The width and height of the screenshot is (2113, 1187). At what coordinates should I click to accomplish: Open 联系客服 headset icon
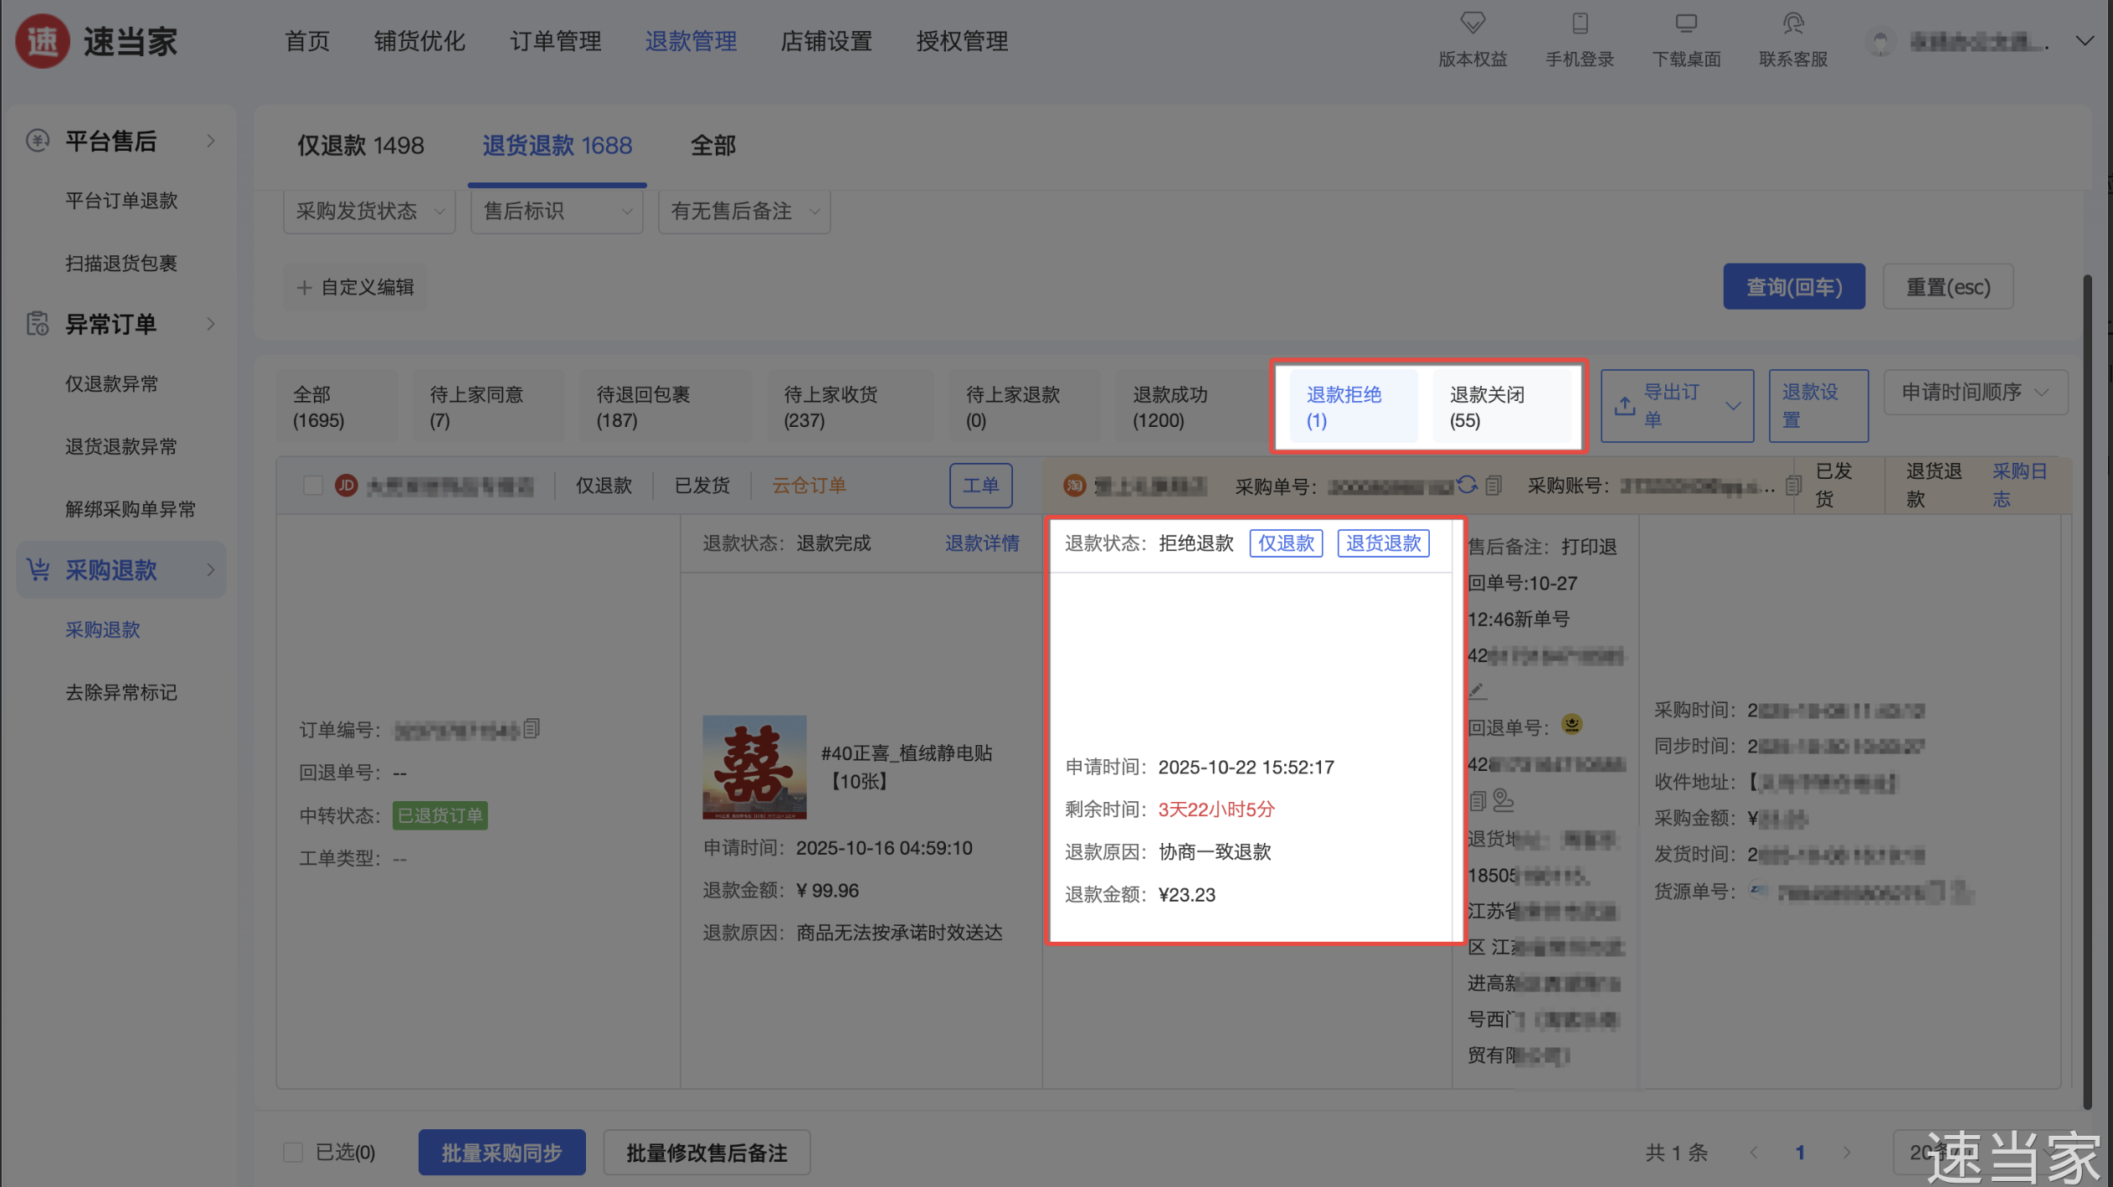(1792, 23)
